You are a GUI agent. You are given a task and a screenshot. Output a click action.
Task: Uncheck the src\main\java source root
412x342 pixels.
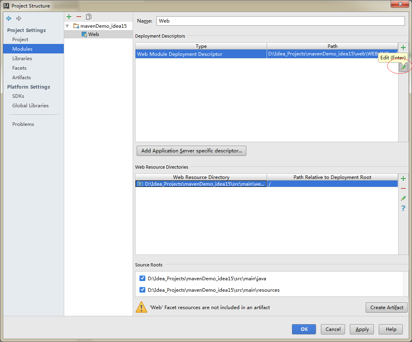[x=142, y=278]
